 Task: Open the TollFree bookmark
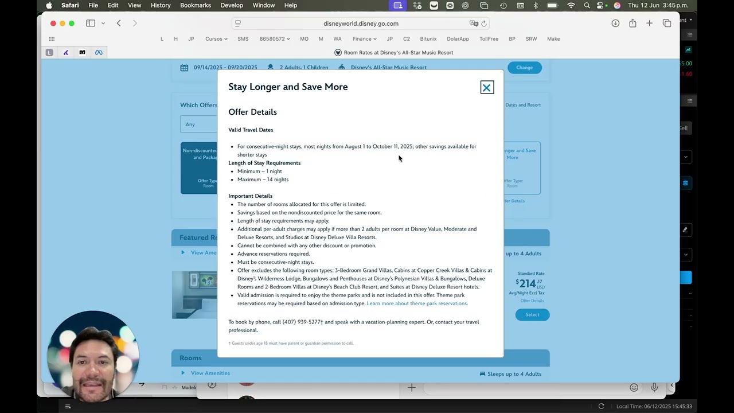click(489, 39)
